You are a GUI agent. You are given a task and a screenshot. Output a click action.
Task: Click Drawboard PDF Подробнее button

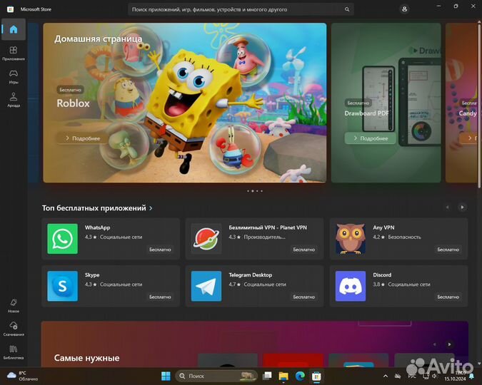[371, 138]
